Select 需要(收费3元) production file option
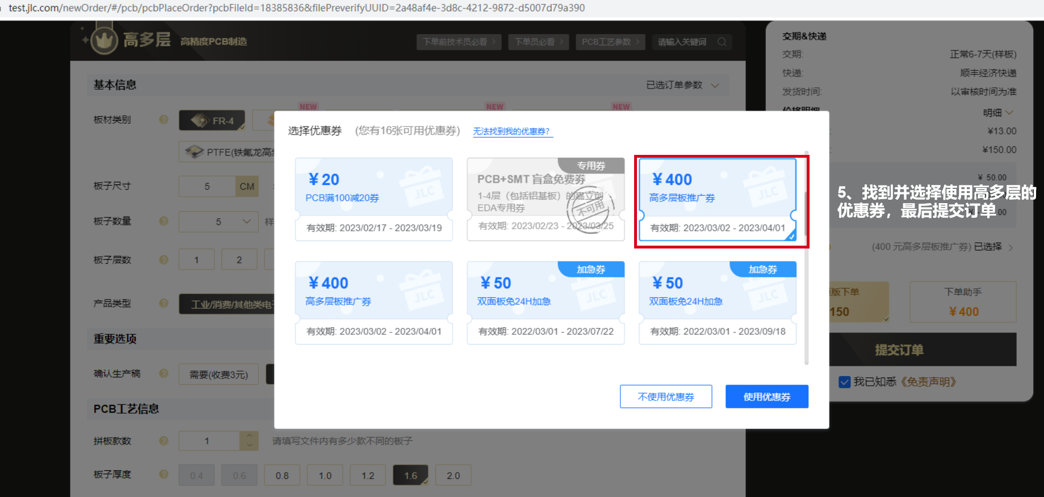This screenshot has width=1044, height=497. (219, 374)
